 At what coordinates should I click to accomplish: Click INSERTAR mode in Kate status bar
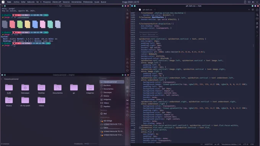208,144
